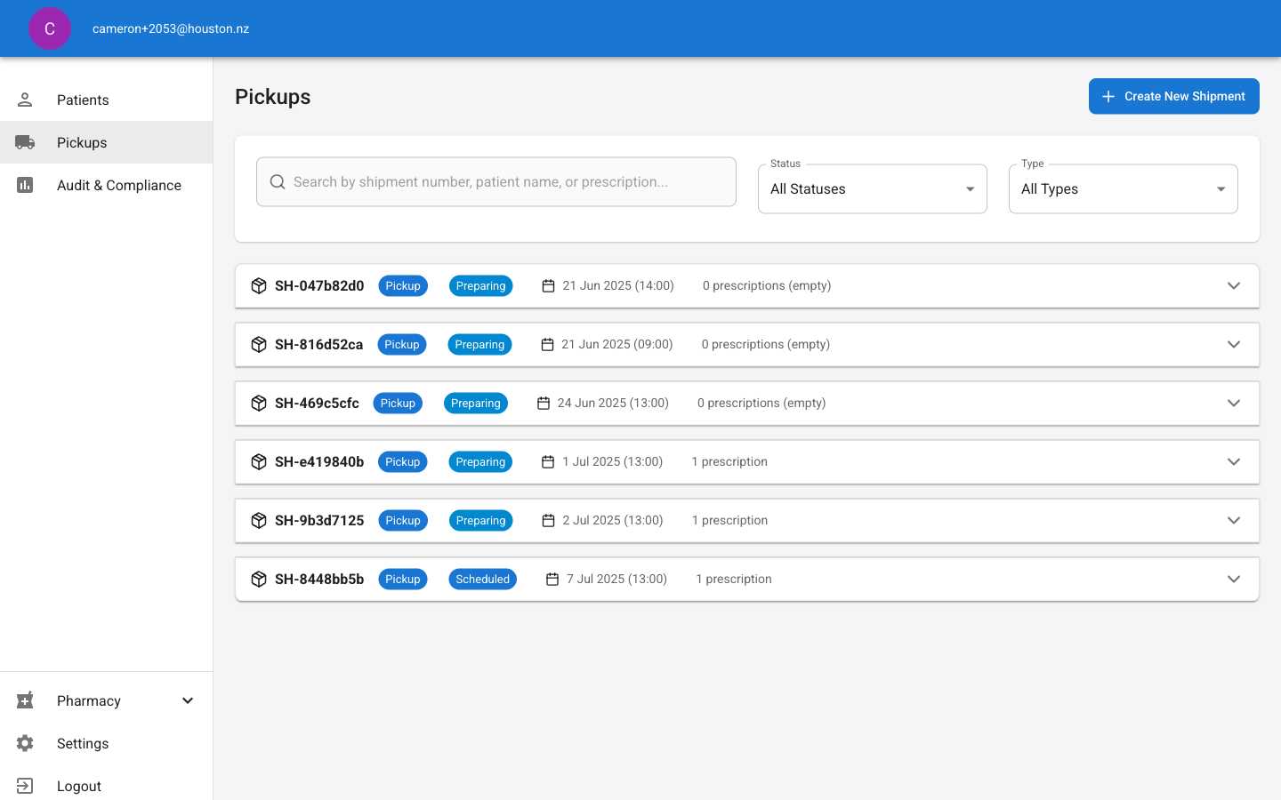Click package icon for SH-469c5cfc
This screenshot has width=1281, height=800.
point(259,403)
